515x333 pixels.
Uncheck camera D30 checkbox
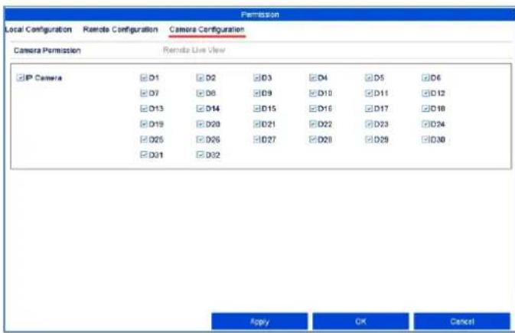(425, 139)
